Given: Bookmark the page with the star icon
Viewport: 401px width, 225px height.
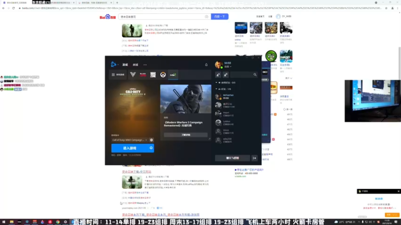Looking at the screenshot, I should [x=386, y=8].
